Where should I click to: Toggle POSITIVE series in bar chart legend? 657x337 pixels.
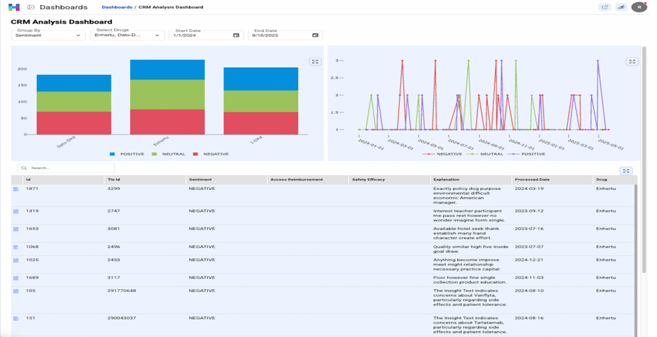(127, 154)
